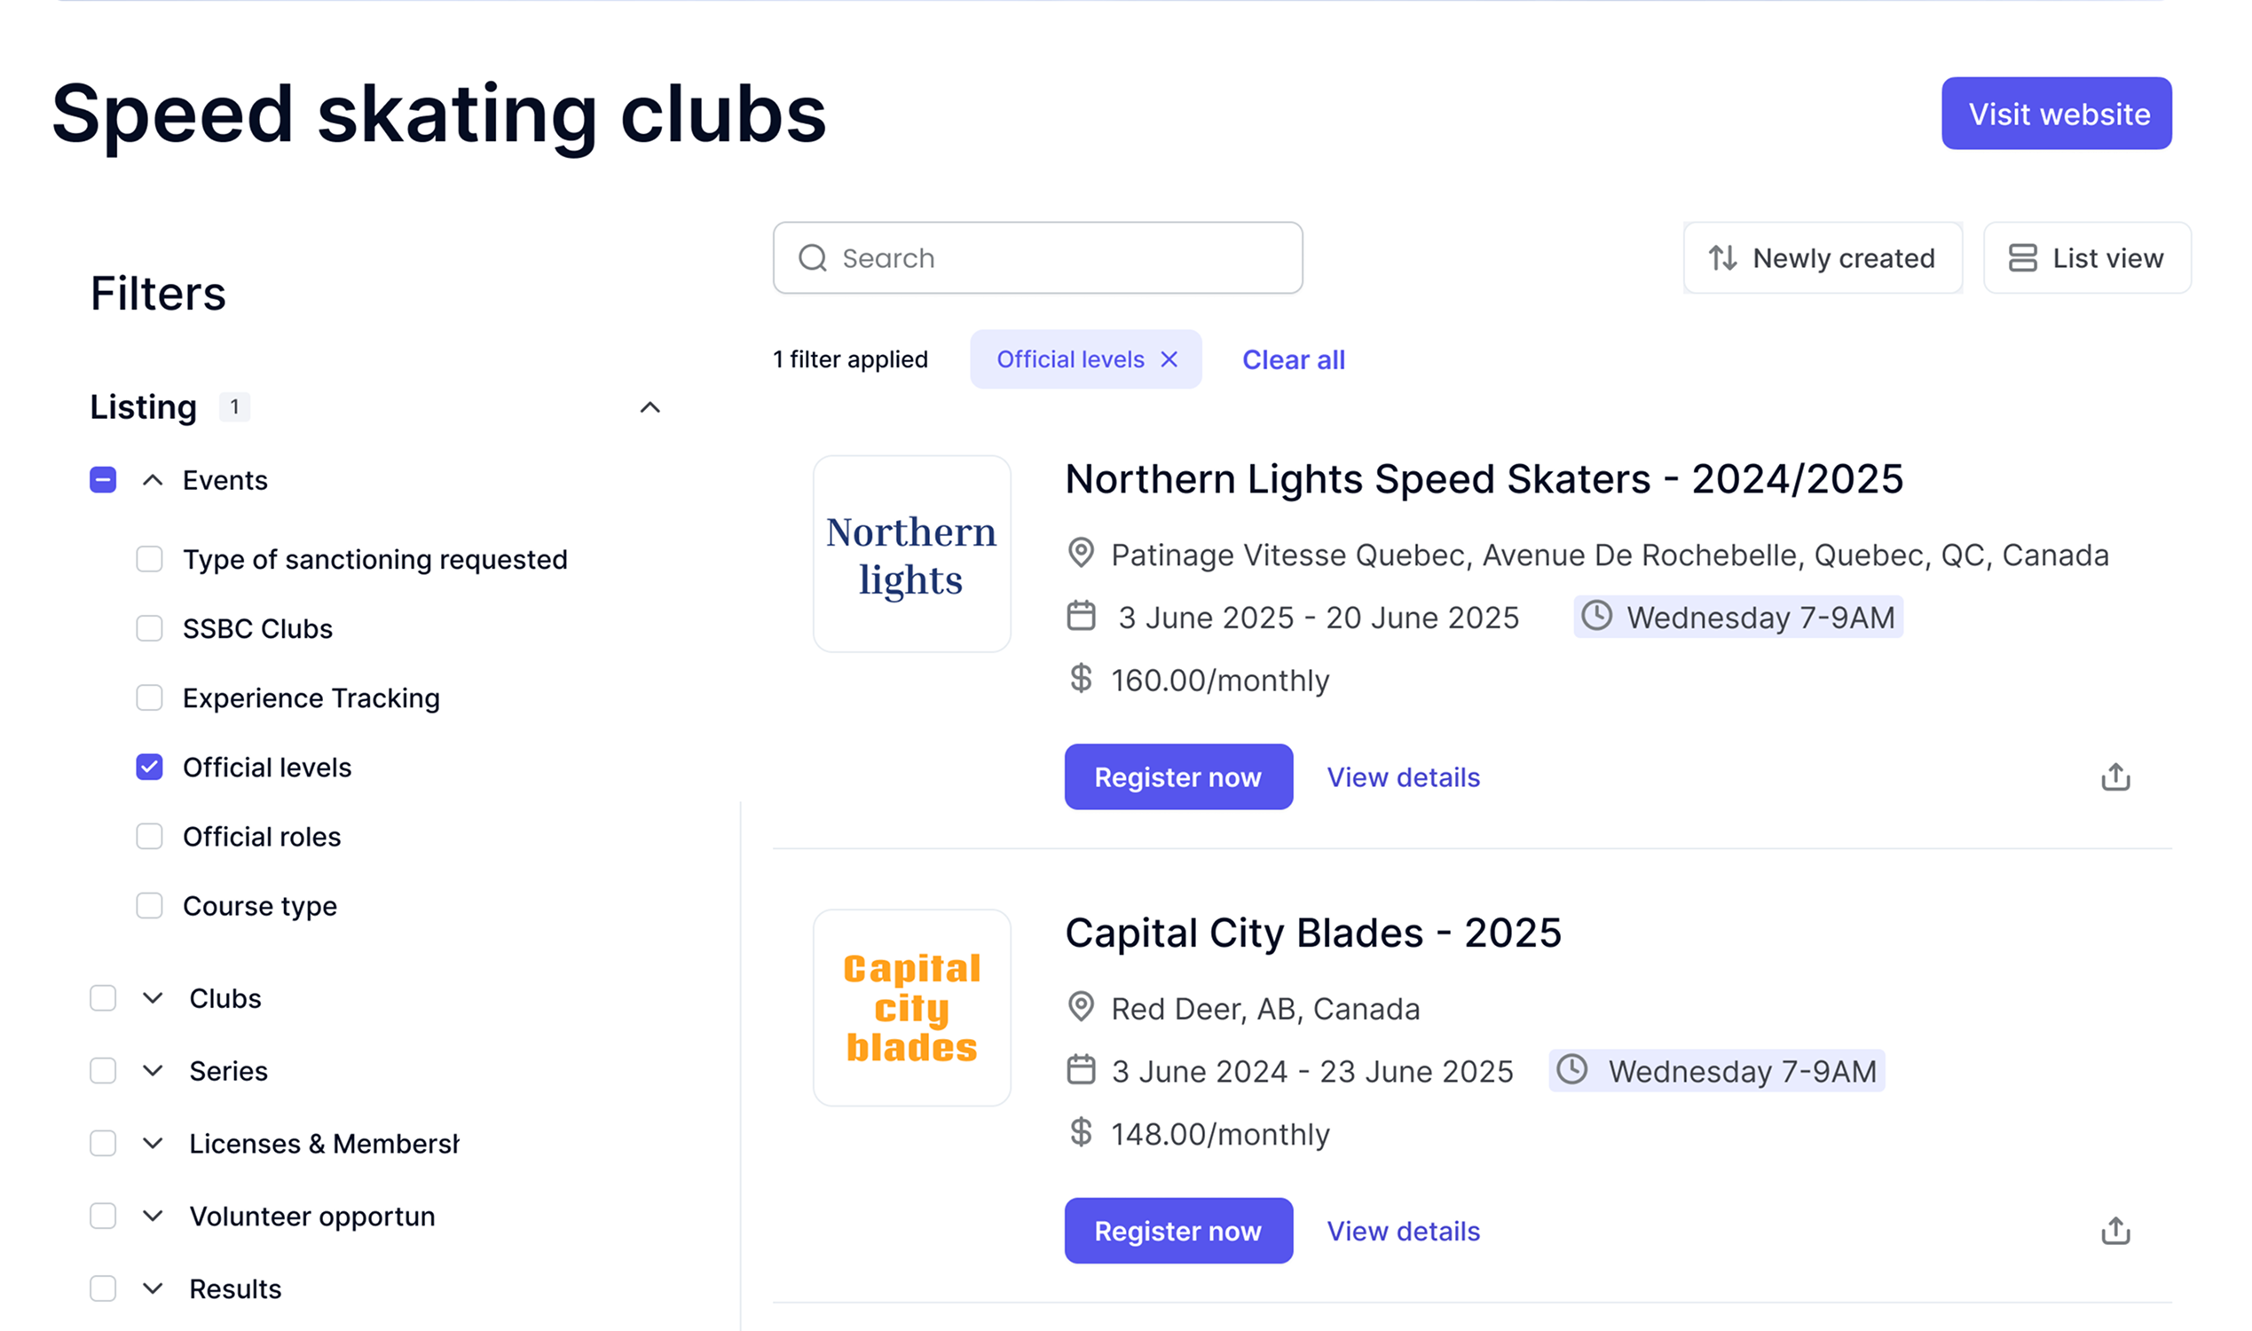Screen dimensions: 2252x1331
Task: Click the List view layout icon
Action: pos(2022,258)
